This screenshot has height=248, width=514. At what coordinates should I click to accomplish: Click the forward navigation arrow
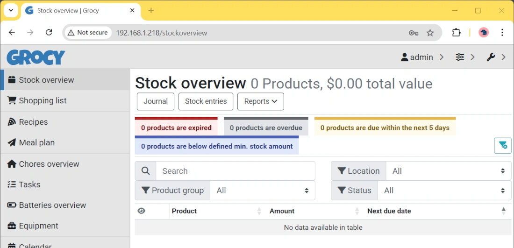point(30,32)
